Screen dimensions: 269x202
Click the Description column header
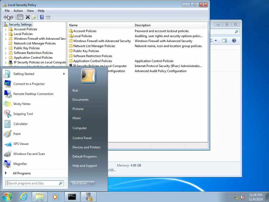click(169, 25)
